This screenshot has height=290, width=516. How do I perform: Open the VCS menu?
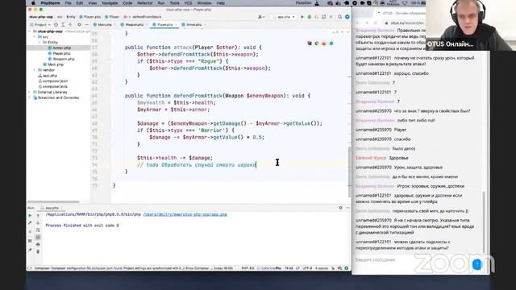coord(188,3)
